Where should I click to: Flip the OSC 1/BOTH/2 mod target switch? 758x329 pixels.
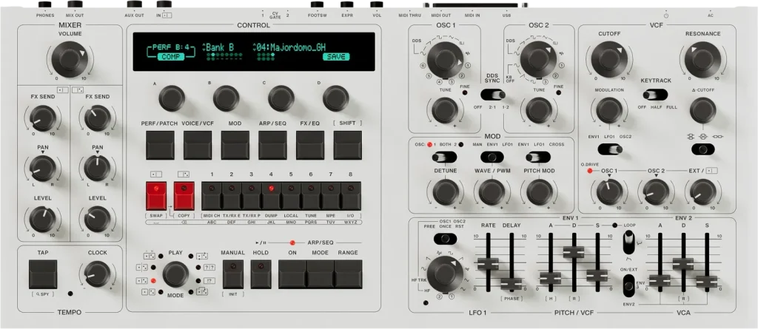point(444,157)
